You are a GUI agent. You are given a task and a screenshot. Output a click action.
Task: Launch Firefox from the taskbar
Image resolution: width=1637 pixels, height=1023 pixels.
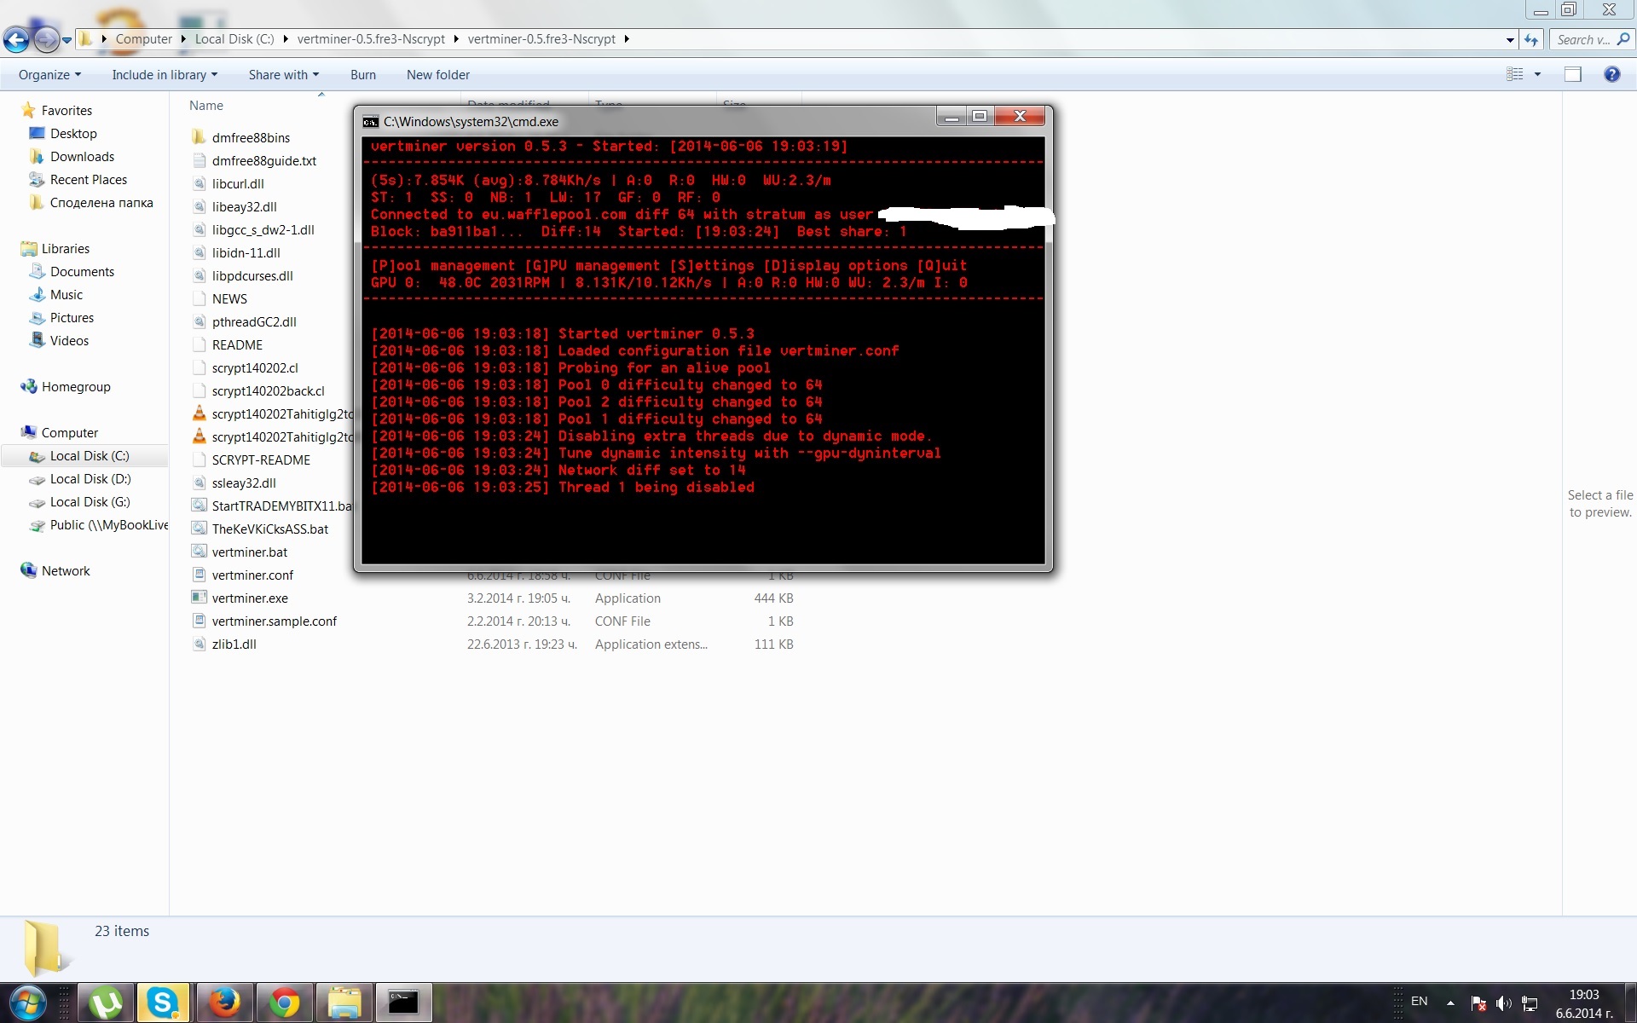coord(224,1003)
